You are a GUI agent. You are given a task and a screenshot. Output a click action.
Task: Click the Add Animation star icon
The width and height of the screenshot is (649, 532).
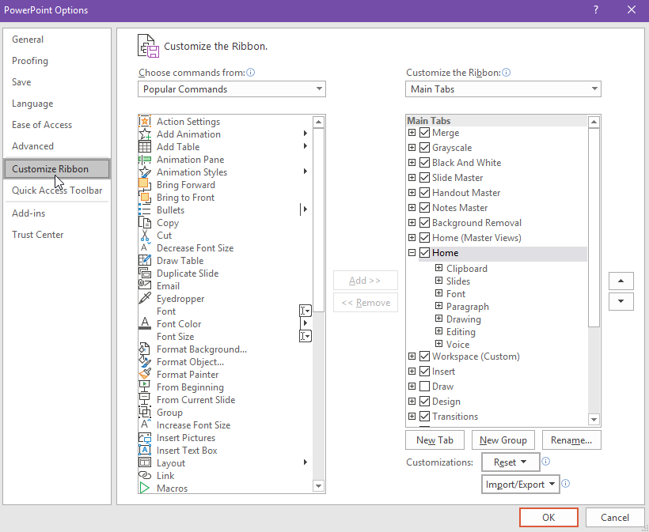pyautogui.click(x=145, y=134)
